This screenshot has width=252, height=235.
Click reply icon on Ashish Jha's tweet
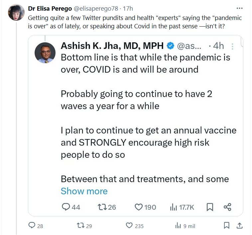66,207
